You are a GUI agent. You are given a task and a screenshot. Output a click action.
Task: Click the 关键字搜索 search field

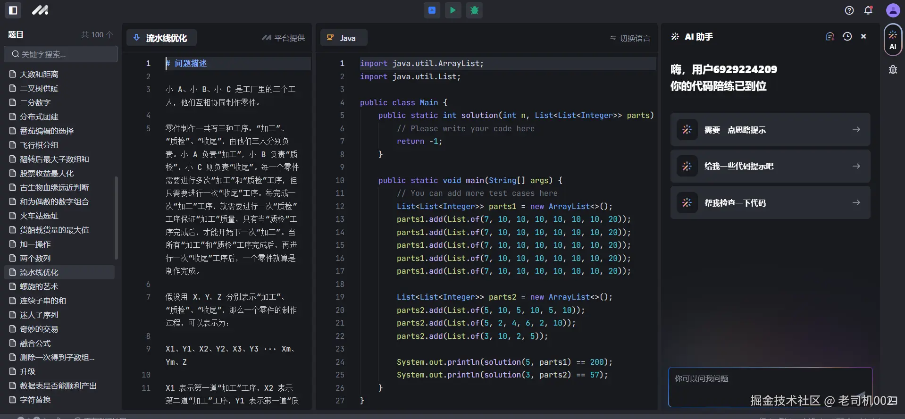click(61, 54)
